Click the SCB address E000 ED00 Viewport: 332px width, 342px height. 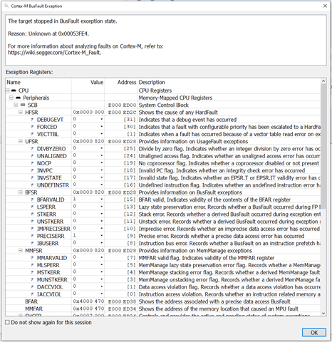122,105
